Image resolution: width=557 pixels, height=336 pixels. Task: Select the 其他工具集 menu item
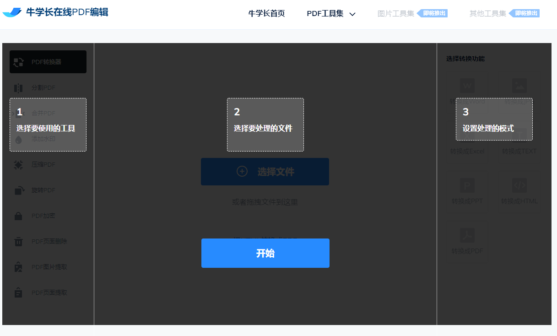pos(488,14)
